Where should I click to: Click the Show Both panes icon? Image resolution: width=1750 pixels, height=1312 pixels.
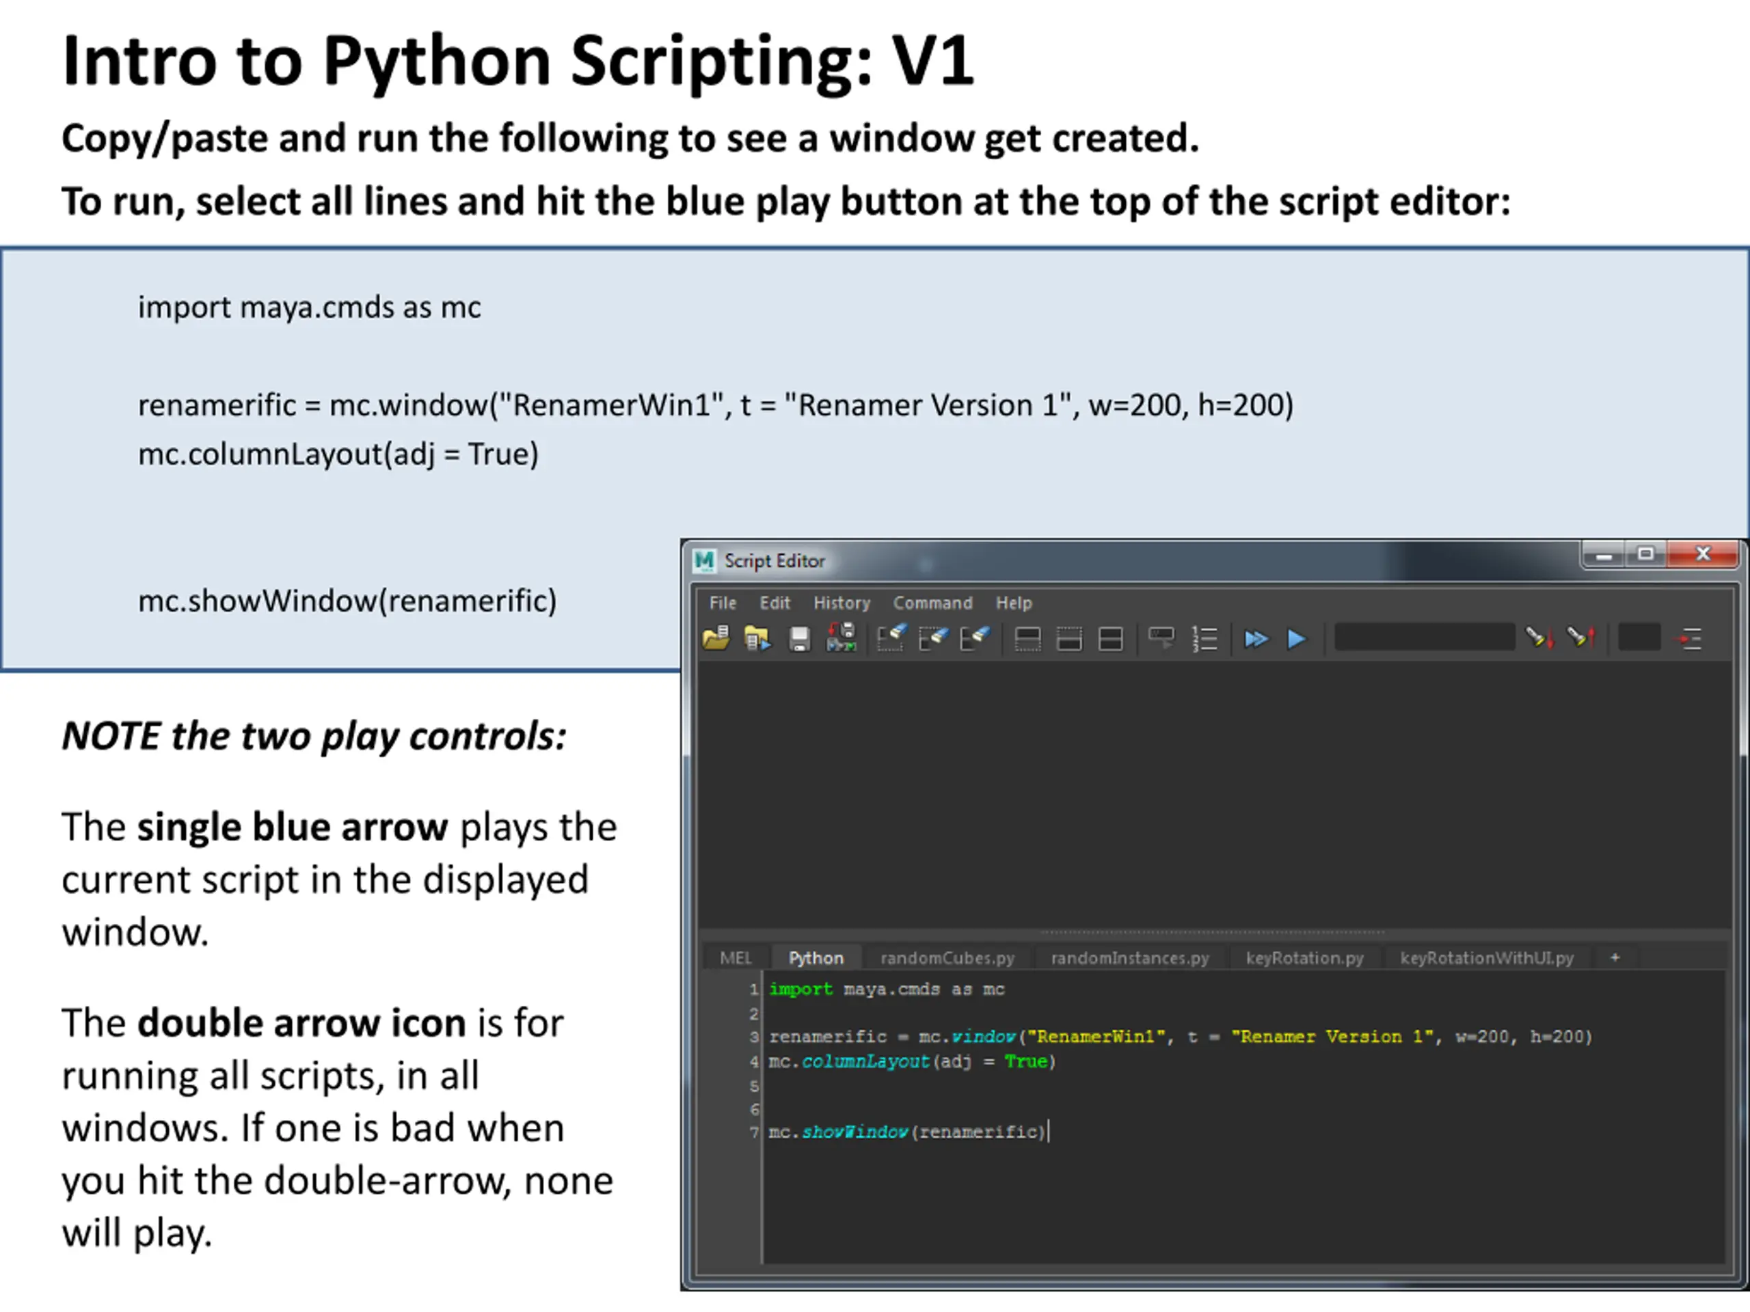[x=1111, y=639]
